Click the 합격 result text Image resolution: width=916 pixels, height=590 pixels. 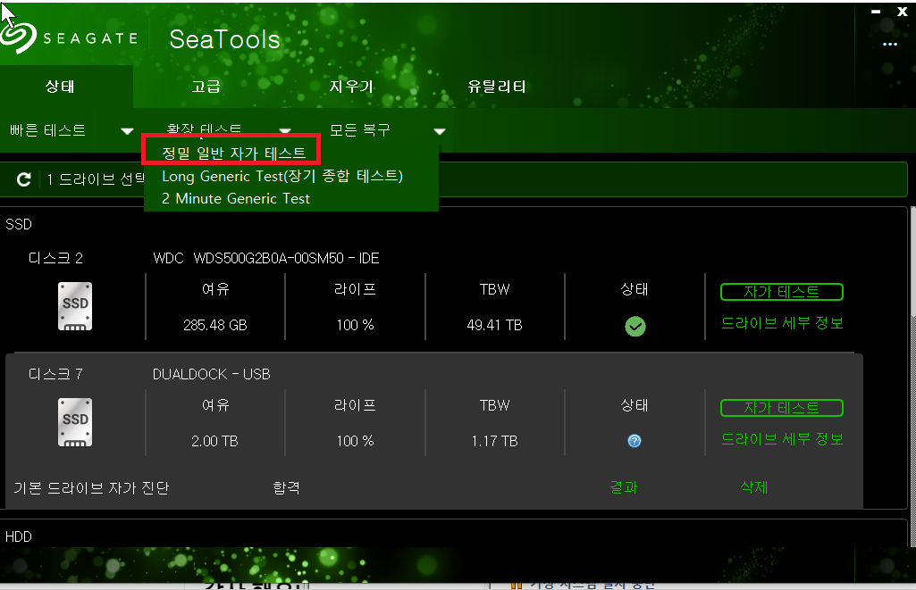coord(286,487)
